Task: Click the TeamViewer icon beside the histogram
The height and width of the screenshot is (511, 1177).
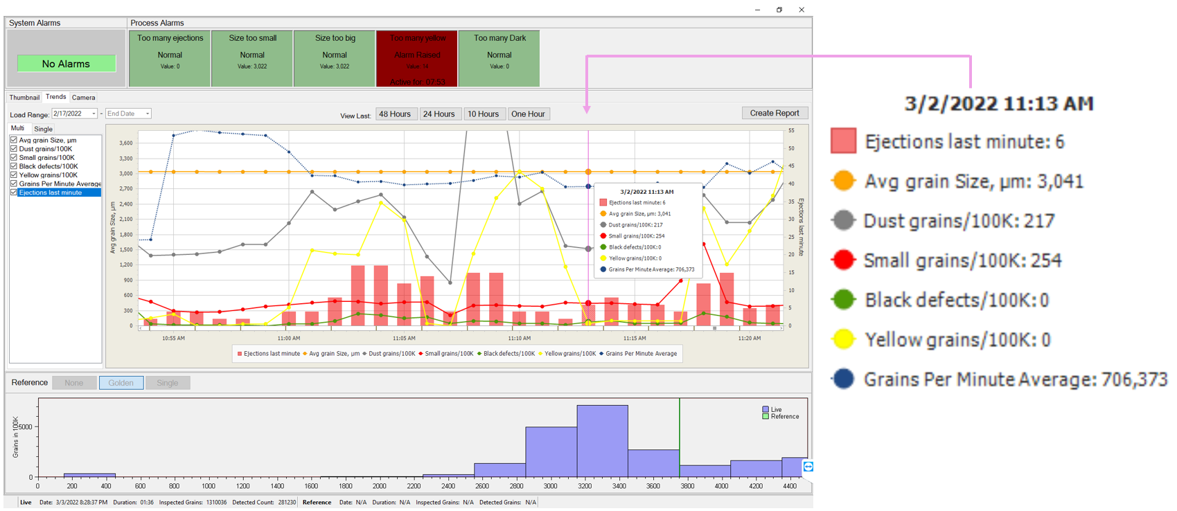Action: pos(808,467)
